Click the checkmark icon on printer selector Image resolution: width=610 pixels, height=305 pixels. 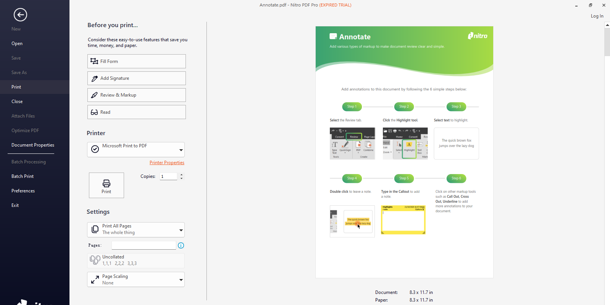(x=95, y=149)
